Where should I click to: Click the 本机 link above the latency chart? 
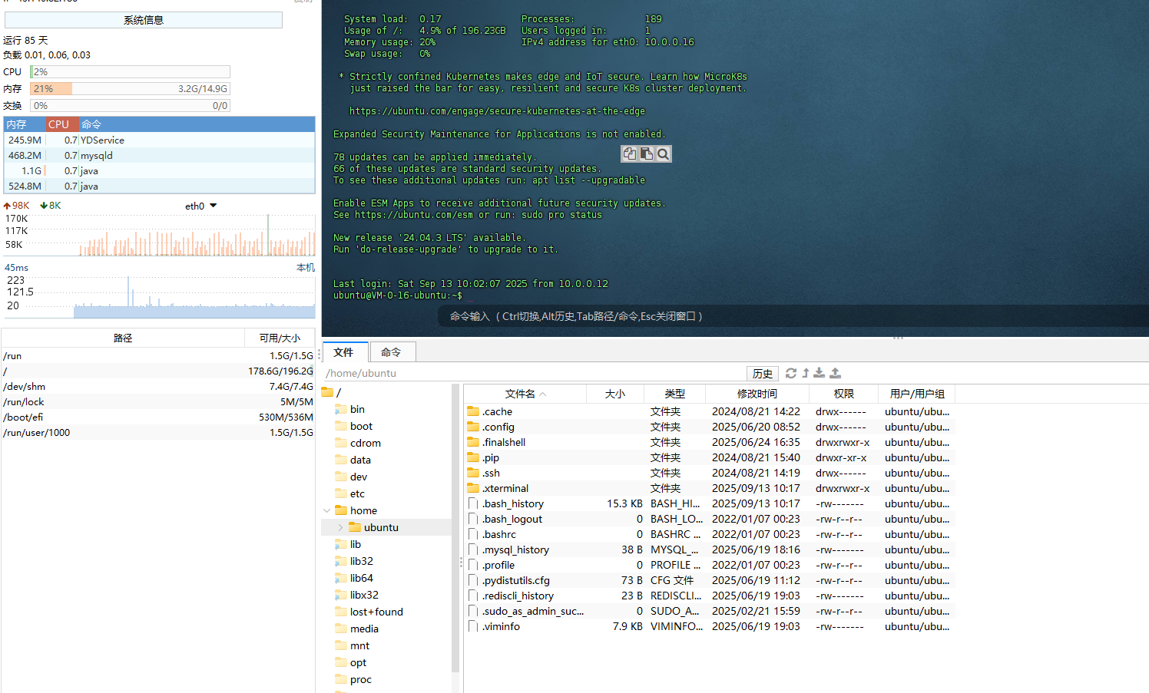pyautogui.click(x=306, y=268)
